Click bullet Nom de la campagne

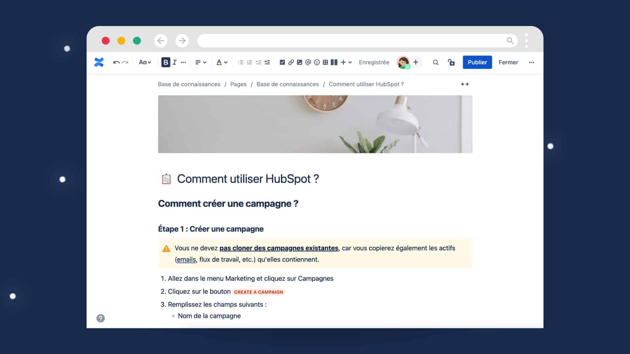click(x=209, y=316)
